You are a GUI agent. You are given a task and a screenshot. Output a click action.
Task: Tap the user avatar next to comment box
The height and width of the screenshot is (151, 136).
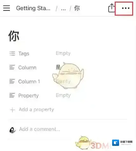click(x=12, y=130)
